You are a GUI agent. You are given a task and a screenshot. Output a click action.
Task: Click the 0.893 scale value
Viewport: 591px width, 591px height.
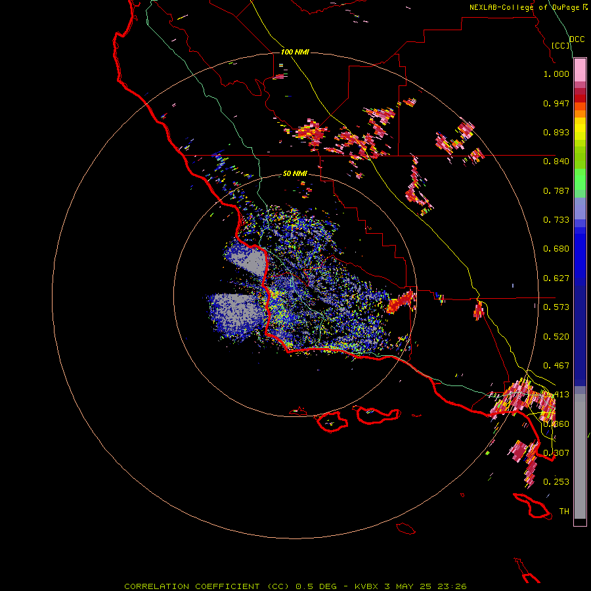click(556, 132)
